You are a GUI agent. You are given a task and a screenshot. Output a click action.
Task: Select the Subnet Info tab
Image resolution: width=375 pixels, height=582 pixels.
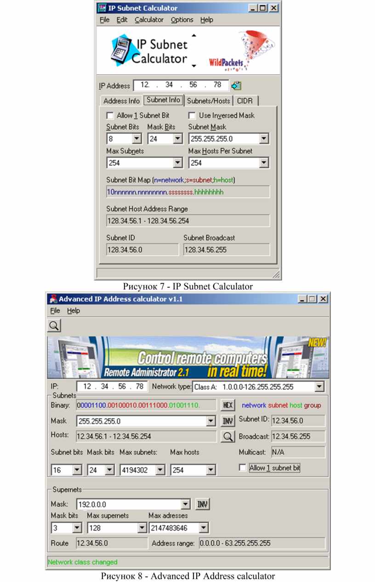[x=164, y=100]
